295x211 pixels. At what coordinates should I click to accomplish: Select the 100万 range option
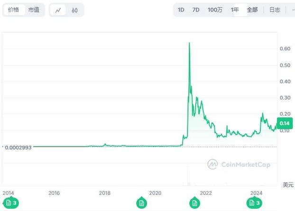click(x=215, y=10)
